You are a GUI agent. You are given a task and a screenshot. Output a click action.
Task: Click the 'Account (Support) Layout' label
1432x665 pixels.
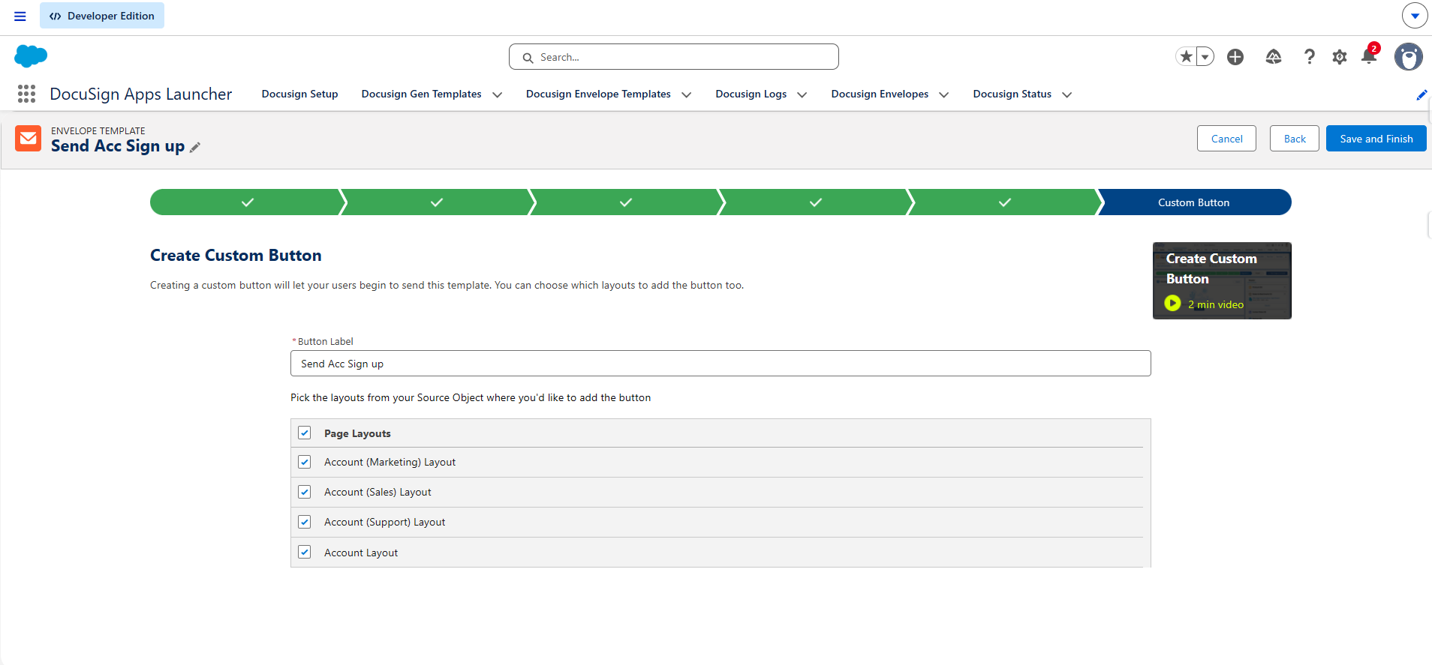point(384,522)
